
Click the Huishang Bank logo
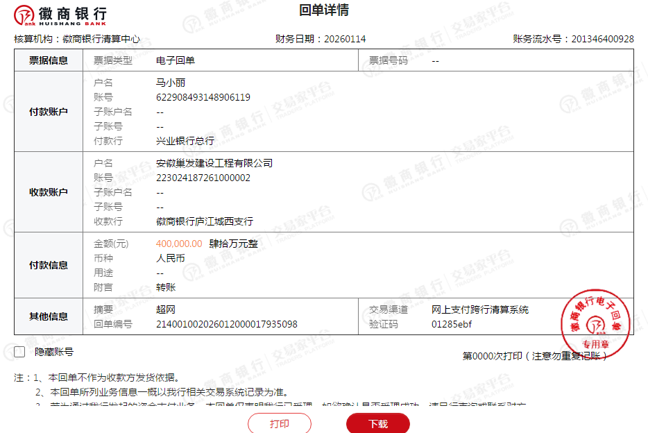pyautogui.click(x=60, y=14)
